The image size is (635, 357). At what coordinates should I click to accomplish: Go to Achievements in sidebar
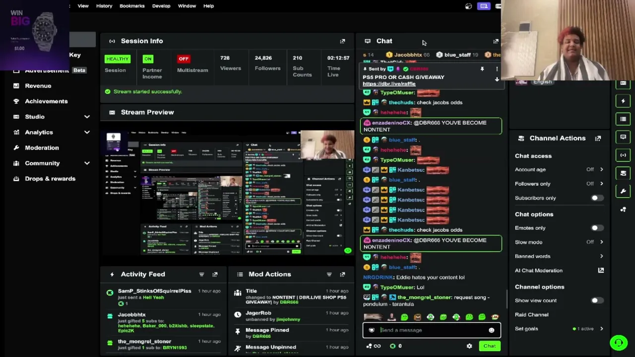(46, 101)
